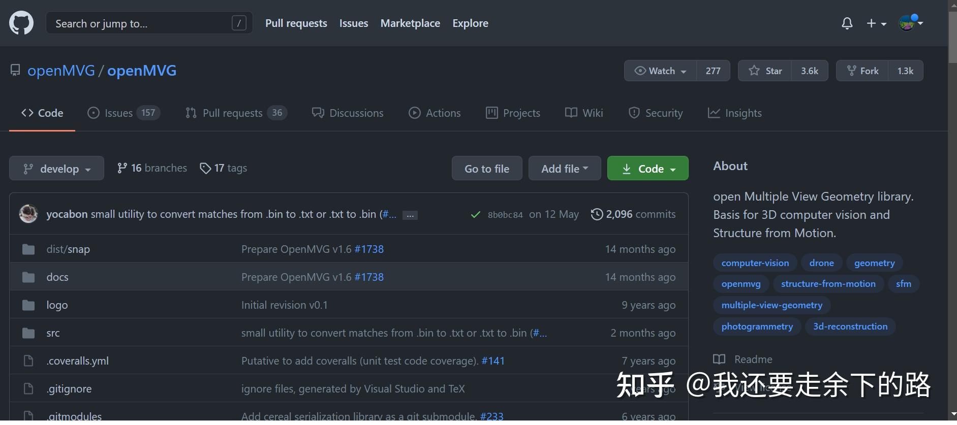Switch to the Issues tab
Image resolution: width=957 pixels, height=425 pixels.
(124, 113)
